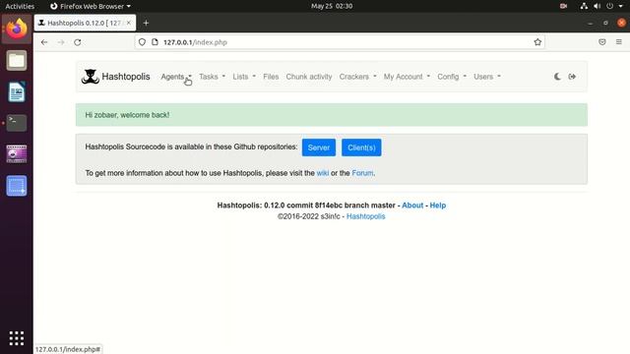630x354 pixels.
Task: Expand the Crackers dropdown menu
Action: tap(357, 77)
